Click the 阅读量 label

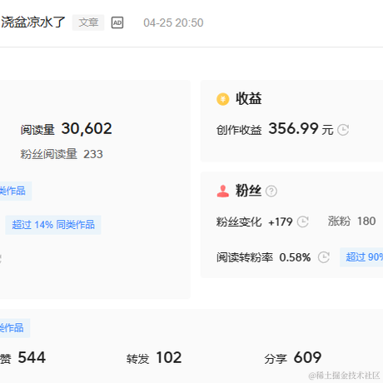(37, 130)
